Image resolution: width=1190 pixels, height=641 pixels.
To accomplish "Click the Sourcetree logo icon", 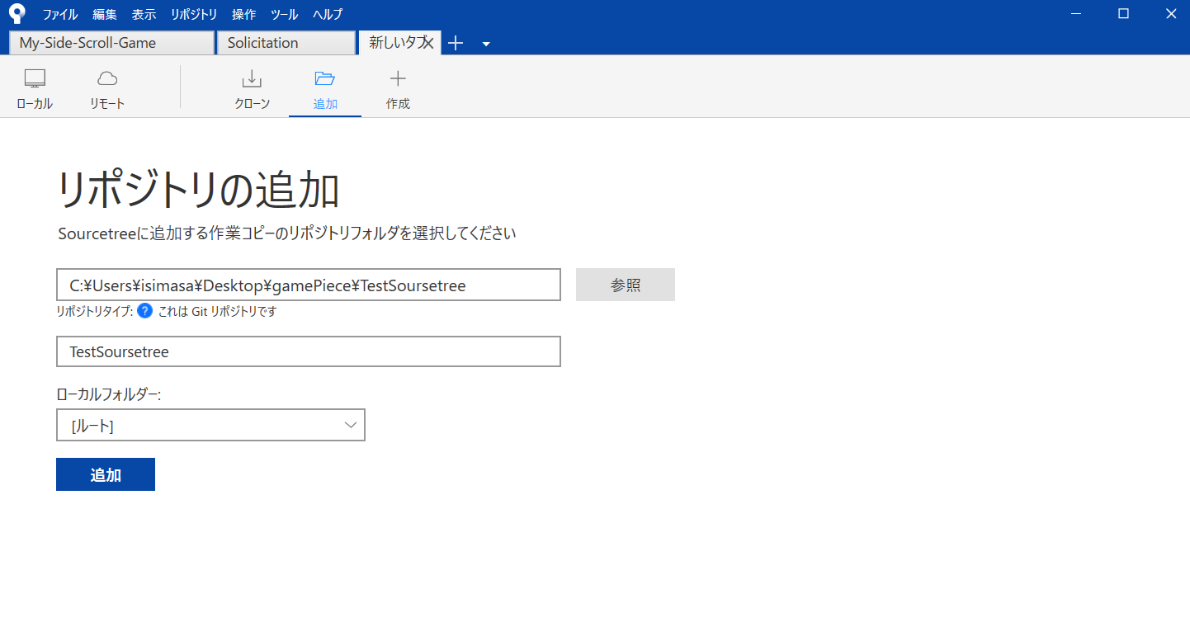I will (x=17, y=14).
